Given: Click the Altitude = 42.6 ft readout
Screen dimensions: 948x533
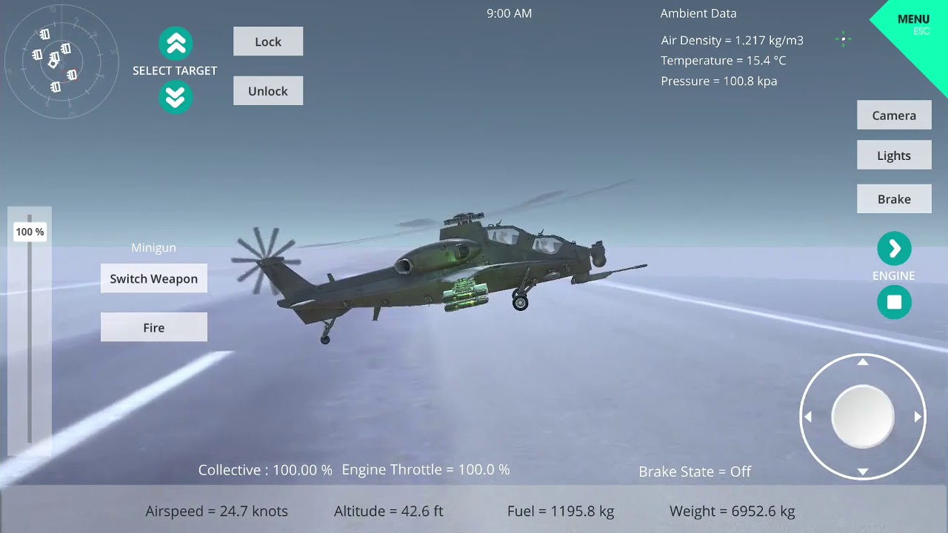Looking at the screenshot, I should 389,511.
